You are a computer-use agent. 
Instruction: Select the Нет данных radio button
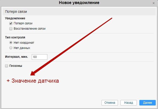11,48
